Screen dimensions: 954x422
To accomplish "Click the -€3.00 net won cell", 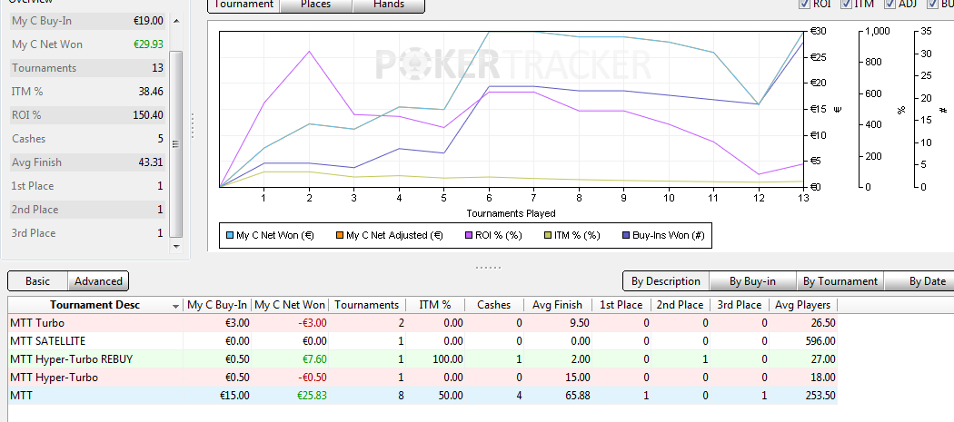I will click(x=313, y=323).
